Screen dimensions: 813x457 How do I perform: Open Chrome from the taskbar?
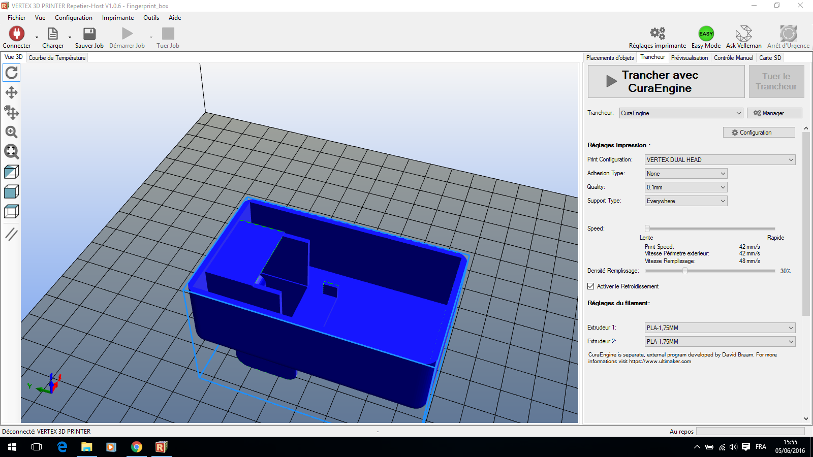pyautogui.click(x=136, y=447)
